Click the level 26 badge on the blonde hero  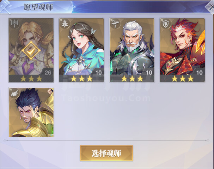click(x=48, y=72)
